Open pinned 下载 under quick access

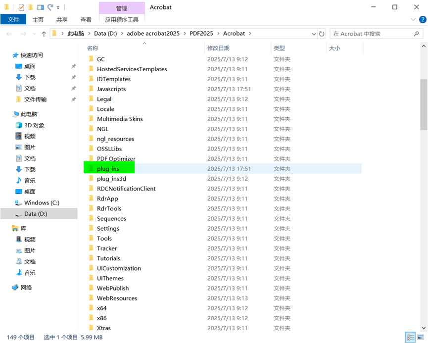pyautogui.click(x=30, y=77)
